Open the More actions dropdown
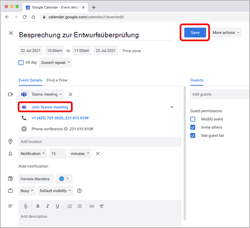Image resolution: width=250 pixels, height=228 pixels. 226,33
